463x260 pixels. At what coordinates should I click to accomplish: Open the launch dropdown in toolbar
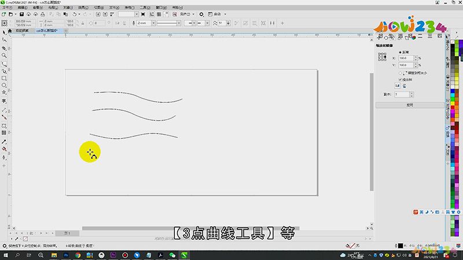click(x=225, y=14)
